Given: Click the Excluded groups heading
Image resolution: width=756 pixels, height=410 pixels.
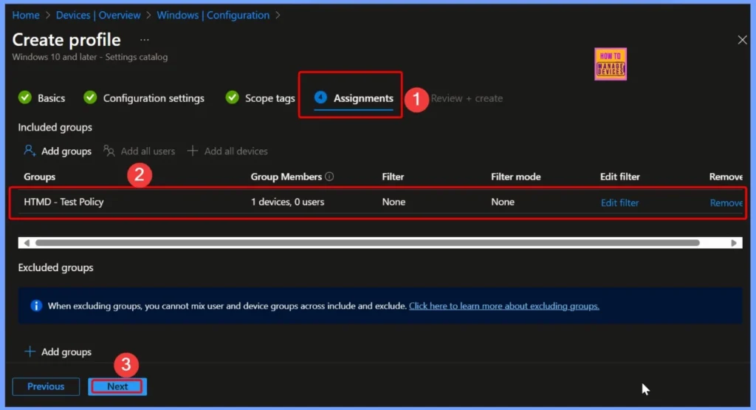Looking at the screenshot, I should tap(55, 267).
